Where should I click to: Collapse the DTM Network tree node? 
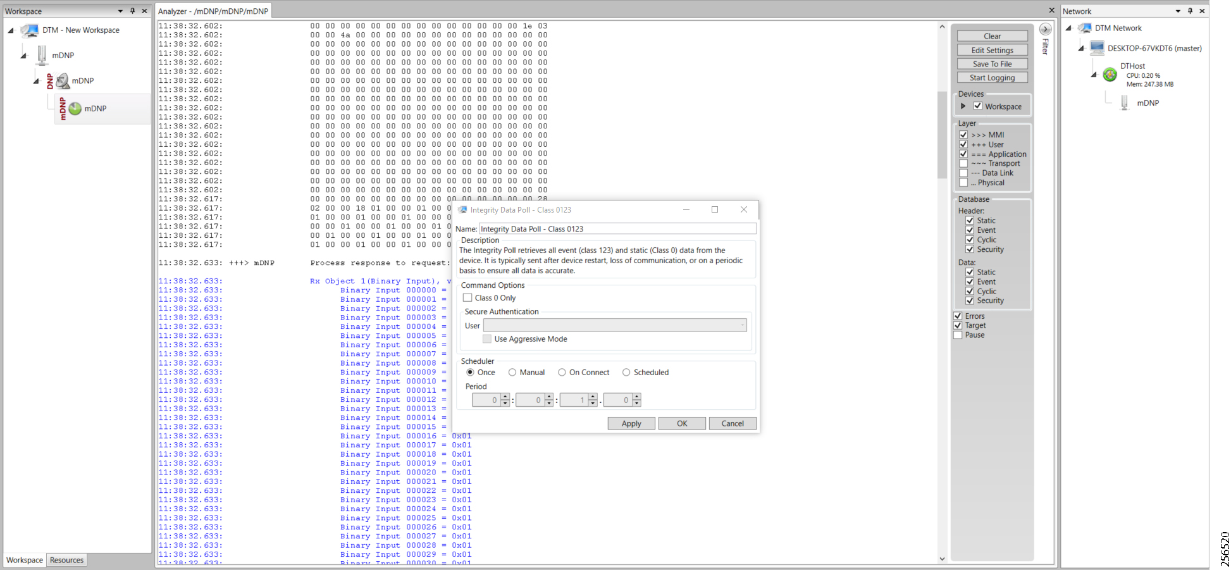tap(1068, 28)
